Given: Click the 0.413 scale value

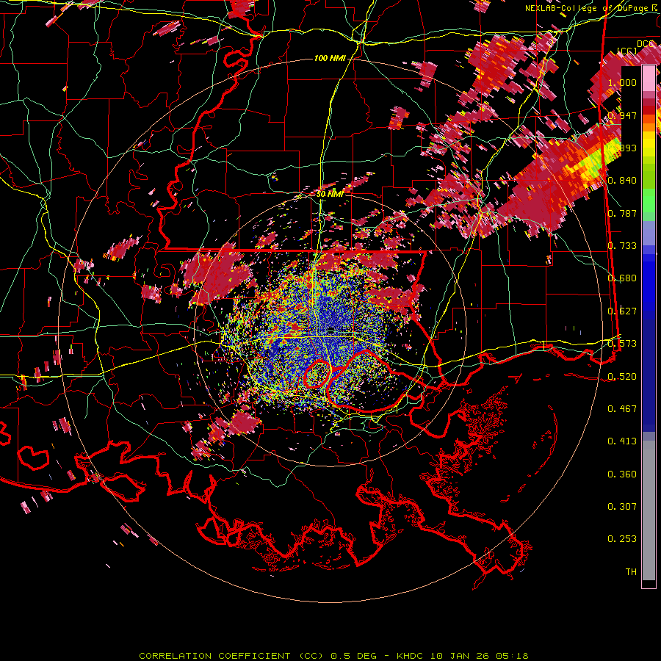Looking at the screenshot, I should point(622,441).
